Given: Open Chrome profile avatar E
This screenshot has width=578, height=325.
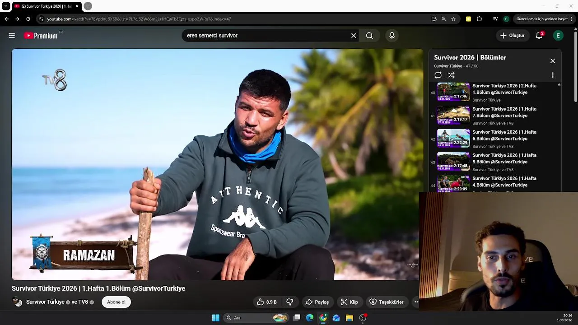Looking at the screenshot, I should click(506, 19).
